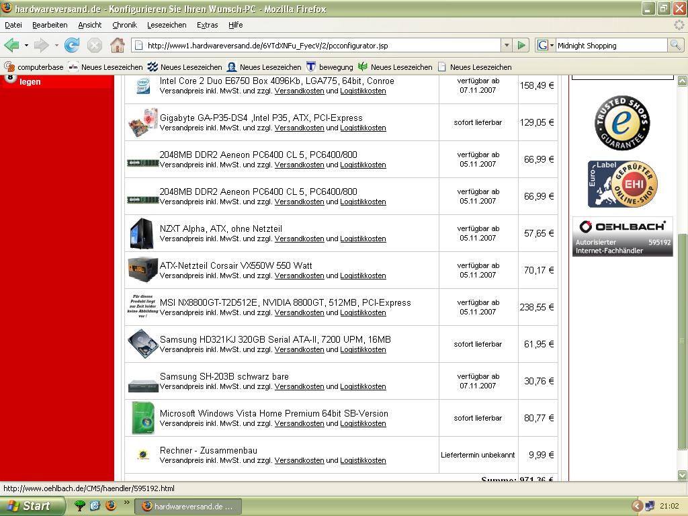The image size is (688, 516).
Task: Click the Midnight Shopping search field
Action: click(x=611, y=45)
